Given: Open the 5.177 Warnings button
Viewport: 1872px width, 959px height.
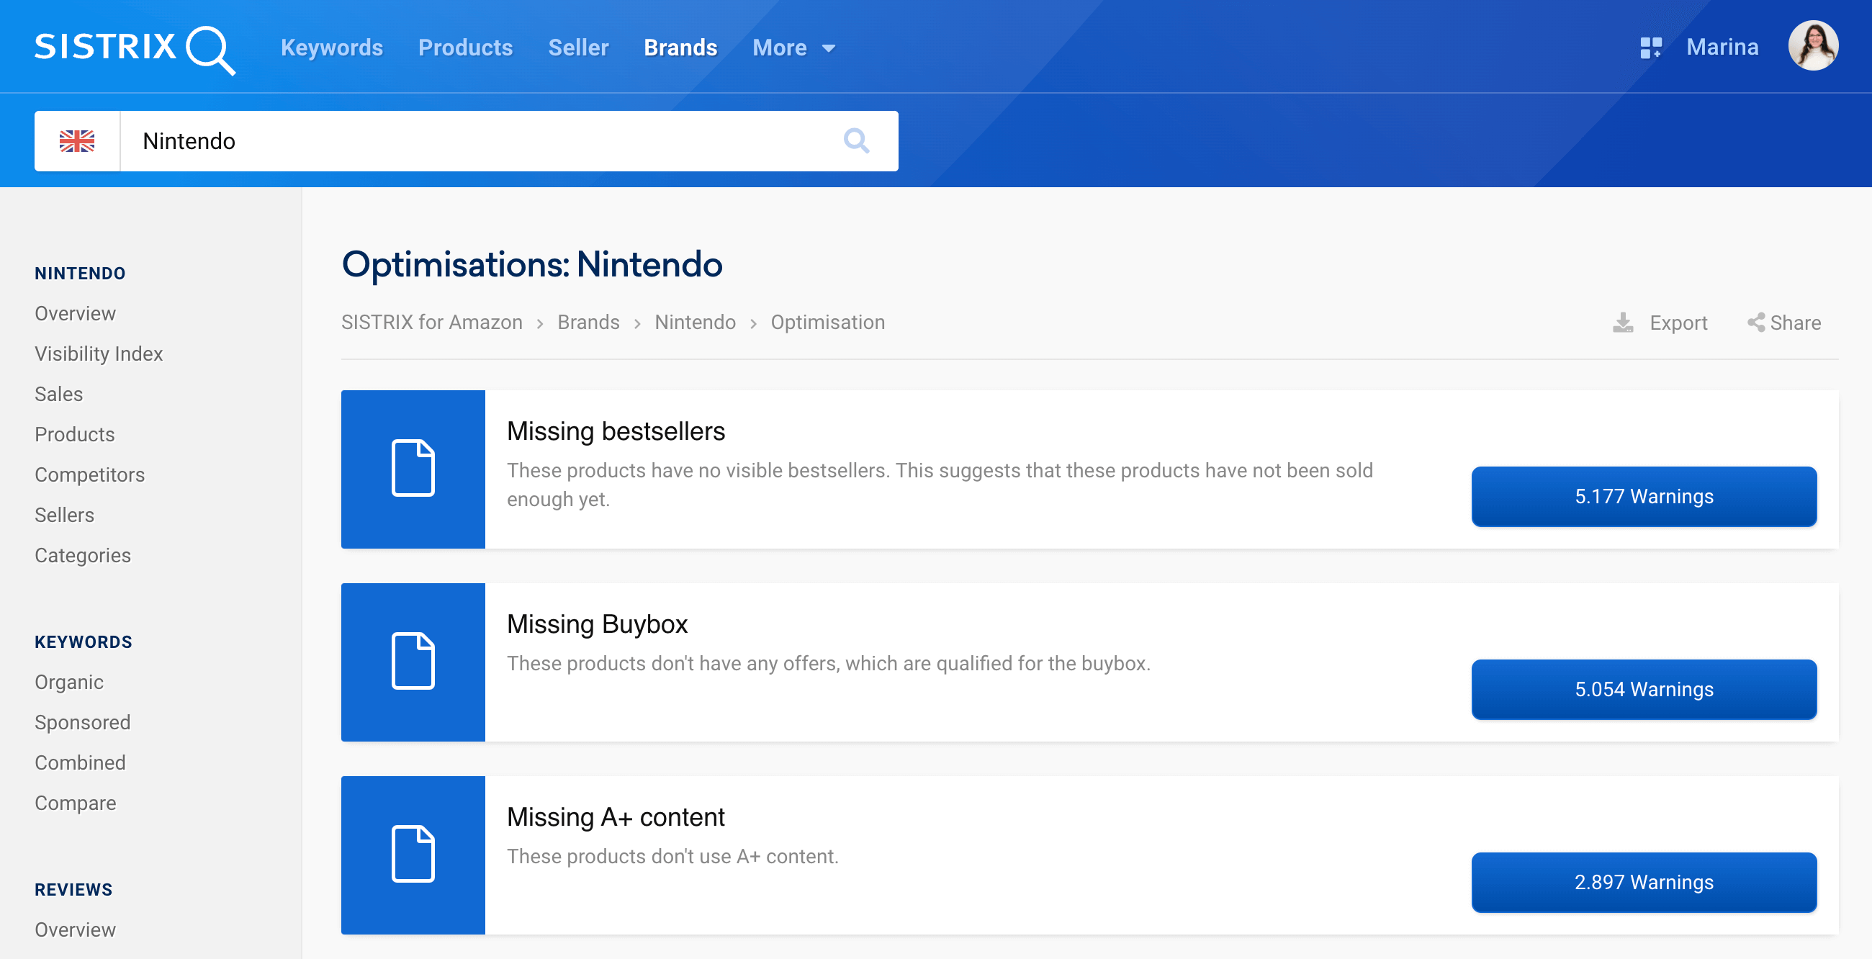Looking at the screenshot, I should (1644, 496).
